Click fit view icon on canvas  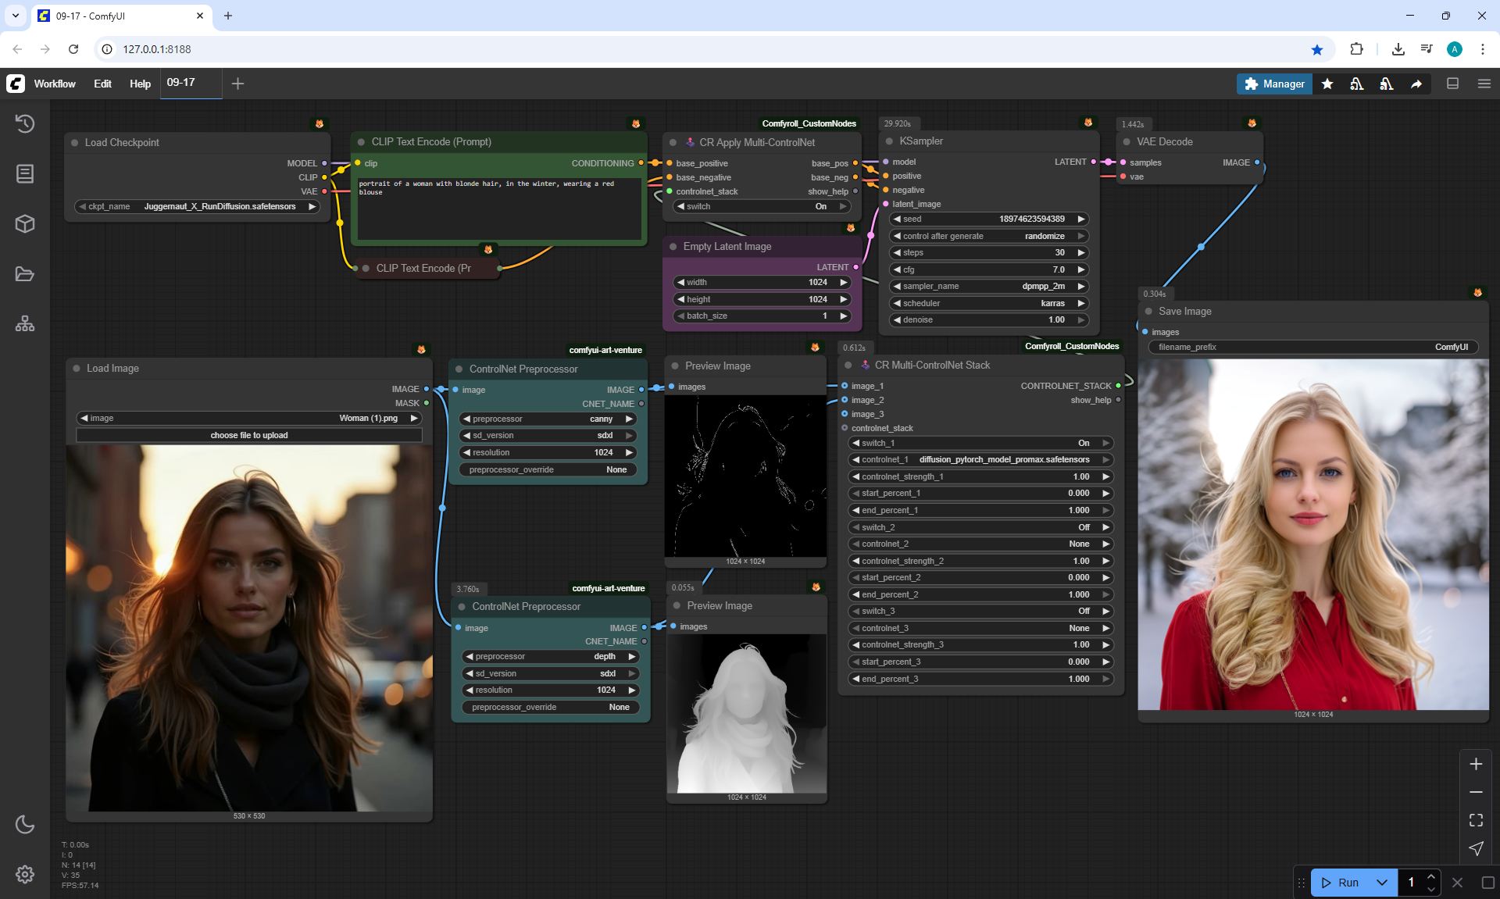coord(1476,820)
